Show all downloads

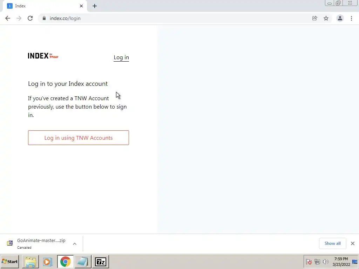point(332,243)
